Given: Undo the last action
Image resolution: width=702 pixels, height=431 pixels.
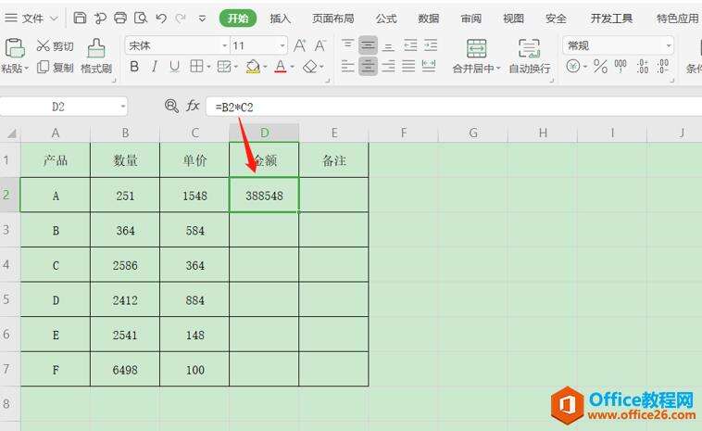Looking at the screenshot, I should (161, 18).
